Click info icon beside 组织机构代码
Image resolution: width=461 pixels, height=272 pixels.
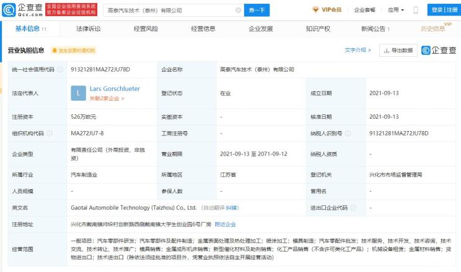[50, 134]
